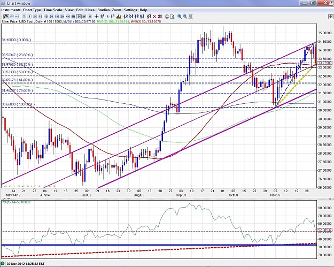Select the candlestick chart type icon
The image size is (334, 267).
tap(6, 17)
